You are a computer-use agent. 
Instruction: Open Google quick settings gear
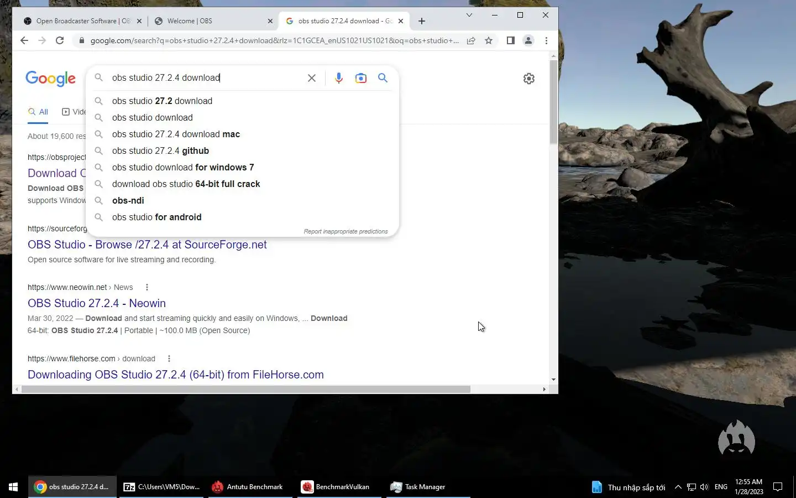tap(529, 78)
